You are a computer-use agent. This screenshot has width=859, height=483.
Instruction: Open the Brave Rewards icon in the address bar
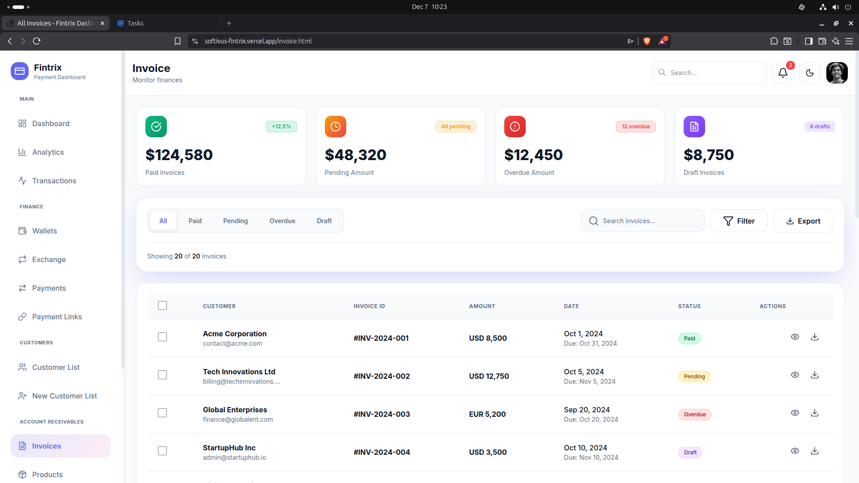point(663,41)
